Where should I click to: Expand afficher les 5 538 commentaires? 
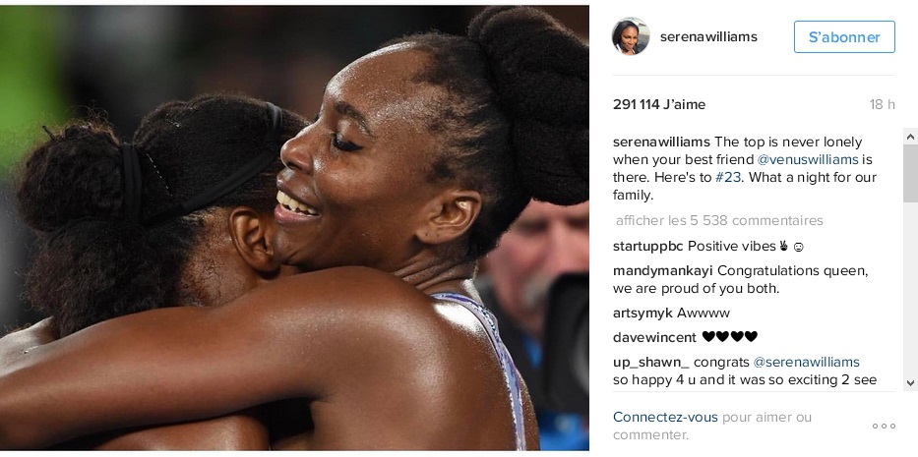tap(719, 220)
